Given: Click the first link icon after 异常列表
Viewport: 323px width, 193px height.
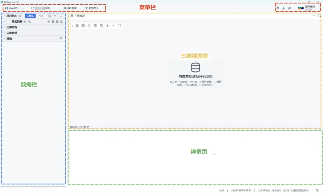Looking at the screenshot, I should [25, 22].
